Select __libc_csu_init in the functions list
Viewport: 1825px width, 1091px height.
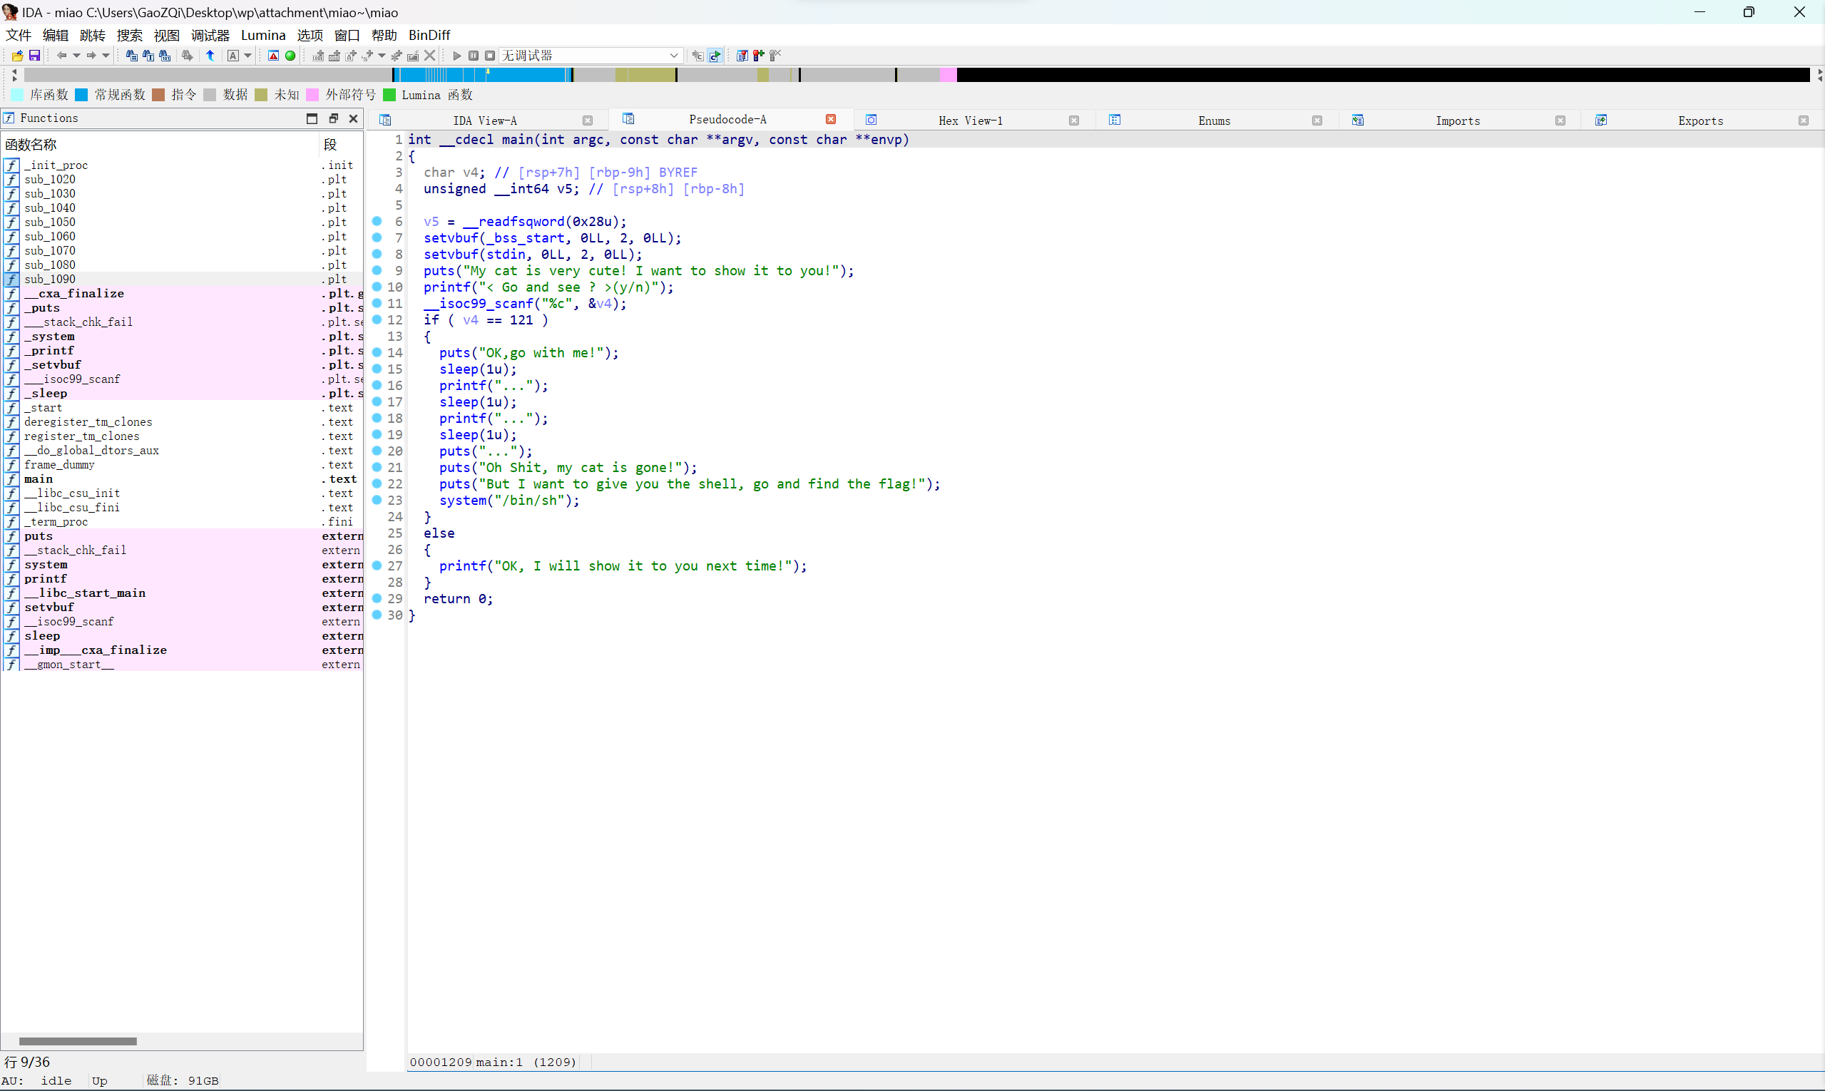[183, 493]
